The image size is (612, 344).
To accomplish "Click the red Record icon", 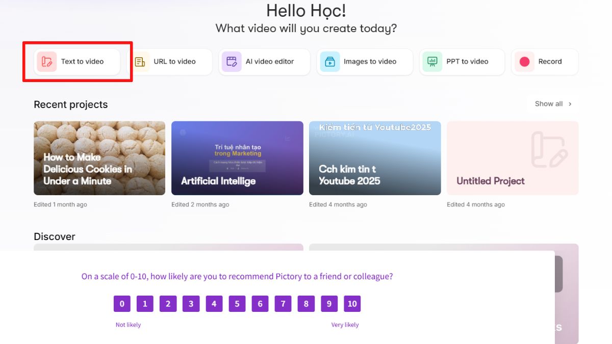I will (524, 62).
